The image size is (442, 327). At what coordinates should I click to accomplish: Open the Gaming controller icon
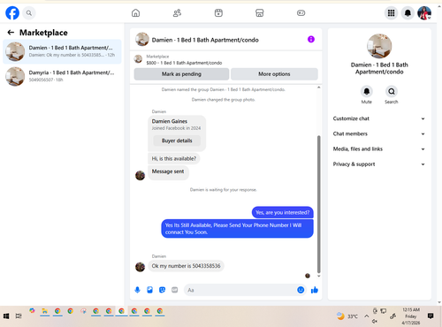click(x=301, y=13)
